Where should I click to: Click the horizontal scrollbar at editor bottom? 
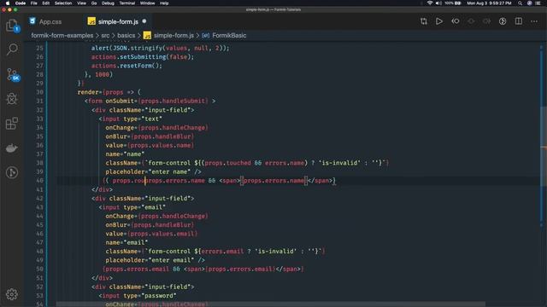coord(271,304)
